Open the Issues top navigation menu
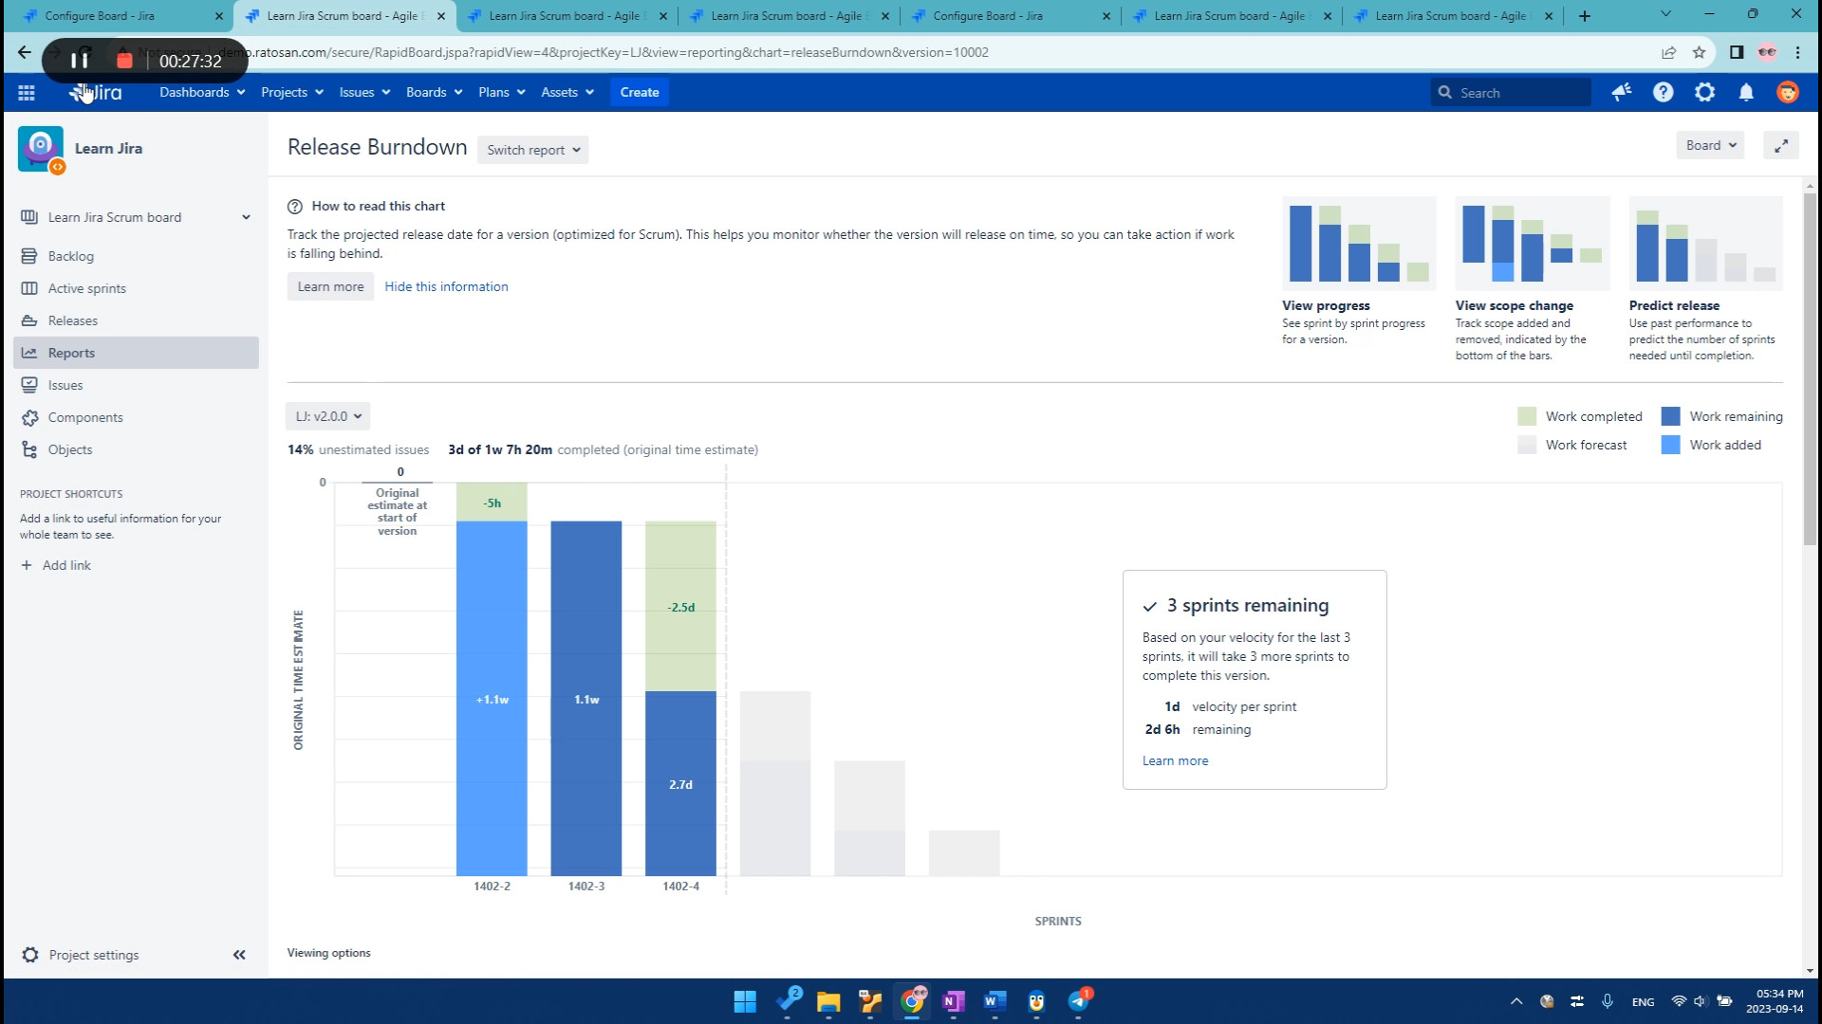 (x=364, y=92)
